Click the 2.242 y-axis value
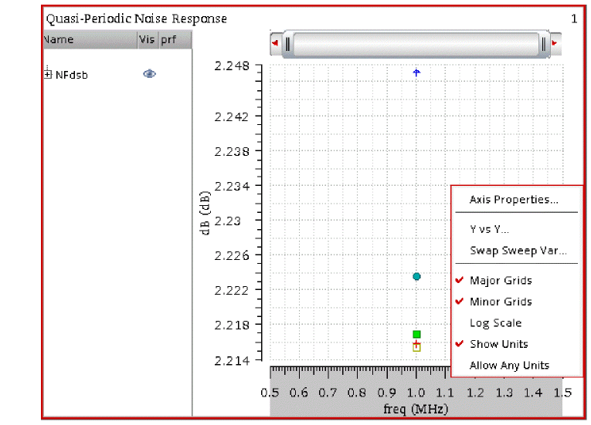 click(232, 117)
